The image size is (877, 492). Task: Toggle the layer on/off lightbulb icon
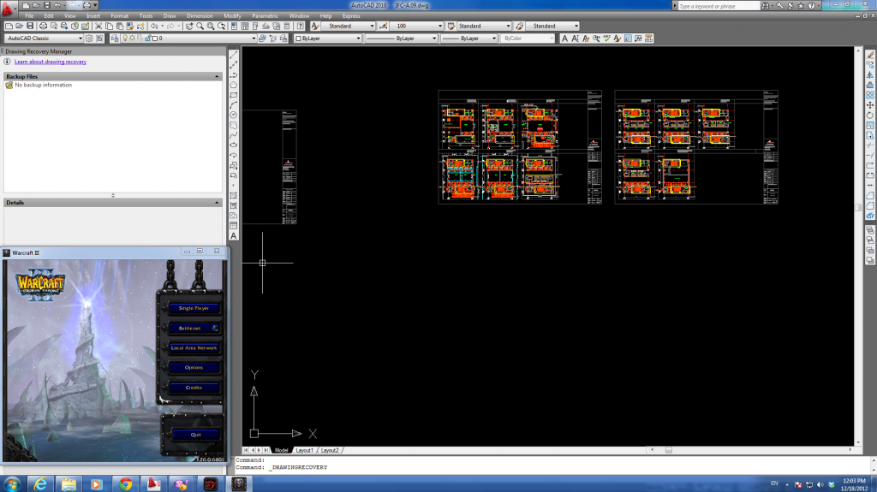coord(124,39)
